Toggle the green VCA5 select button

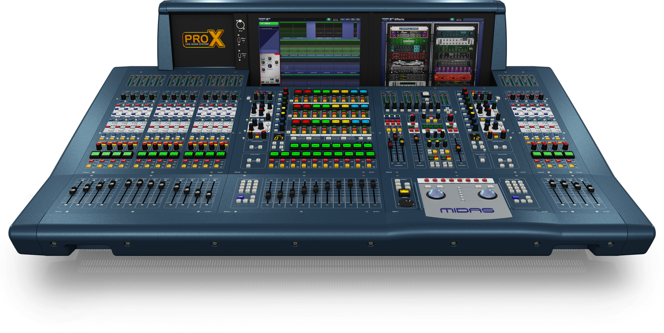(x=317, y=154)
